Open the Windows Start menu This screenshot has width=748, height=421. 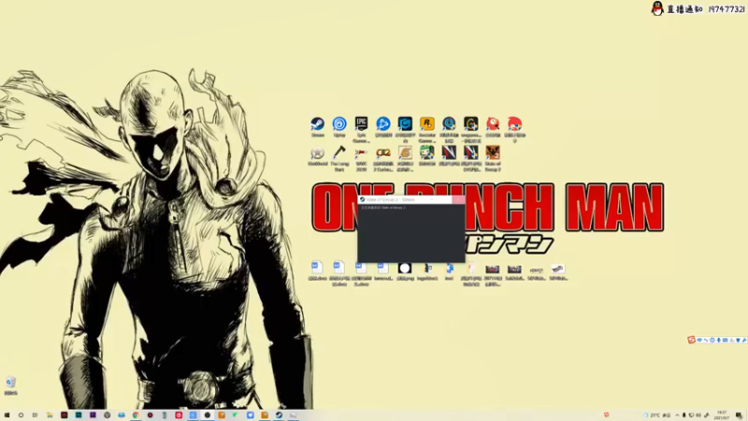(x=7, y=415)
